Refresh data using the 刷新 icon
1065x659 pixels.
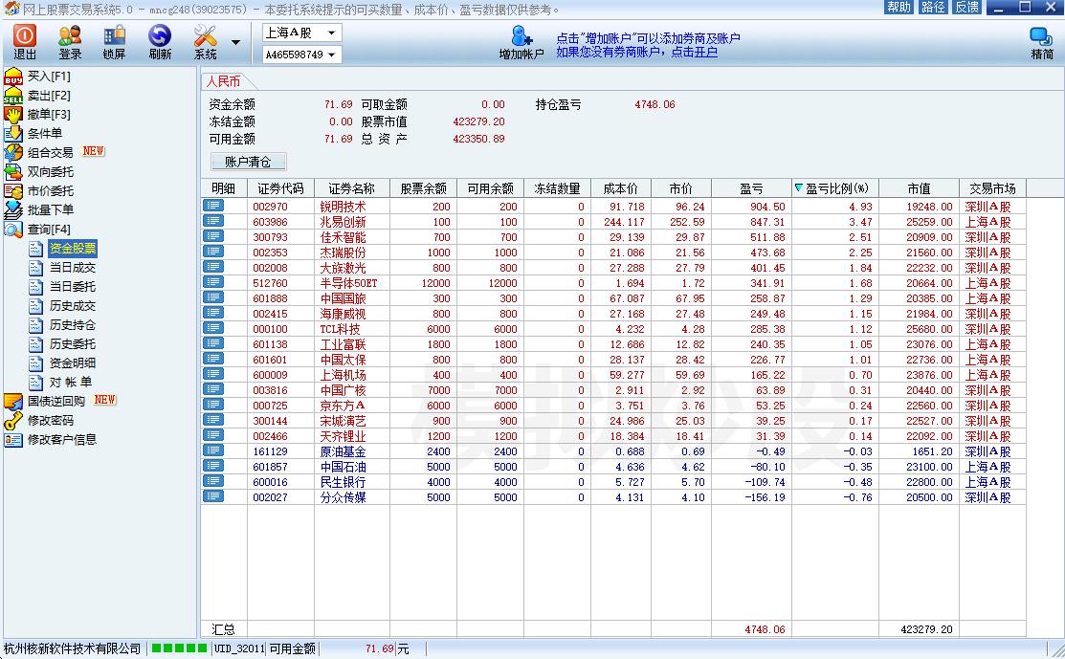coord(159,36)
